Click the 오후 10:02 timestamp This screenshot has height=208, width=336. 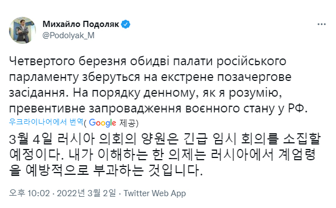pyautogui.click(x=29, y=193)
